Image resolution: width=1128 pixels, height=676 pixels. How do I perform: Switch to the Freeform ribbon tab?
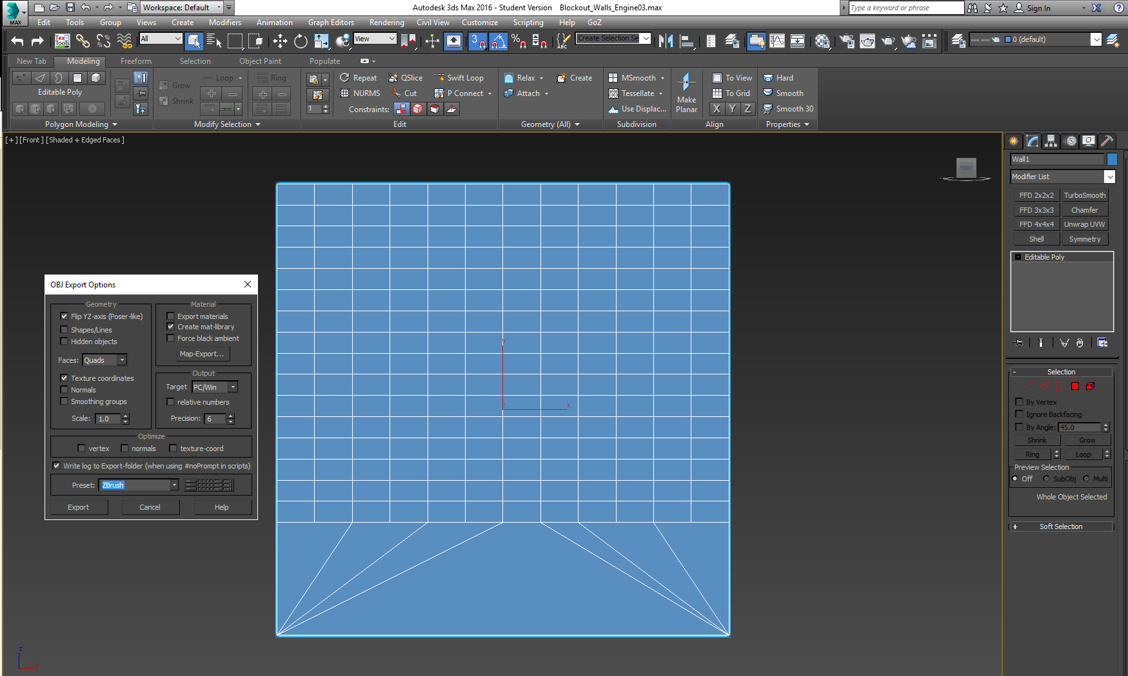point(136,61)
